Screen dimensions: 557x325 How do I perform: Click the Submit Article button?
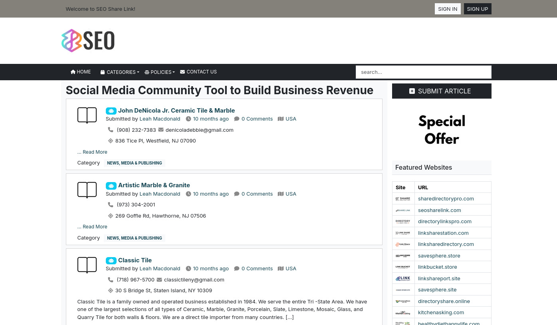442,91
